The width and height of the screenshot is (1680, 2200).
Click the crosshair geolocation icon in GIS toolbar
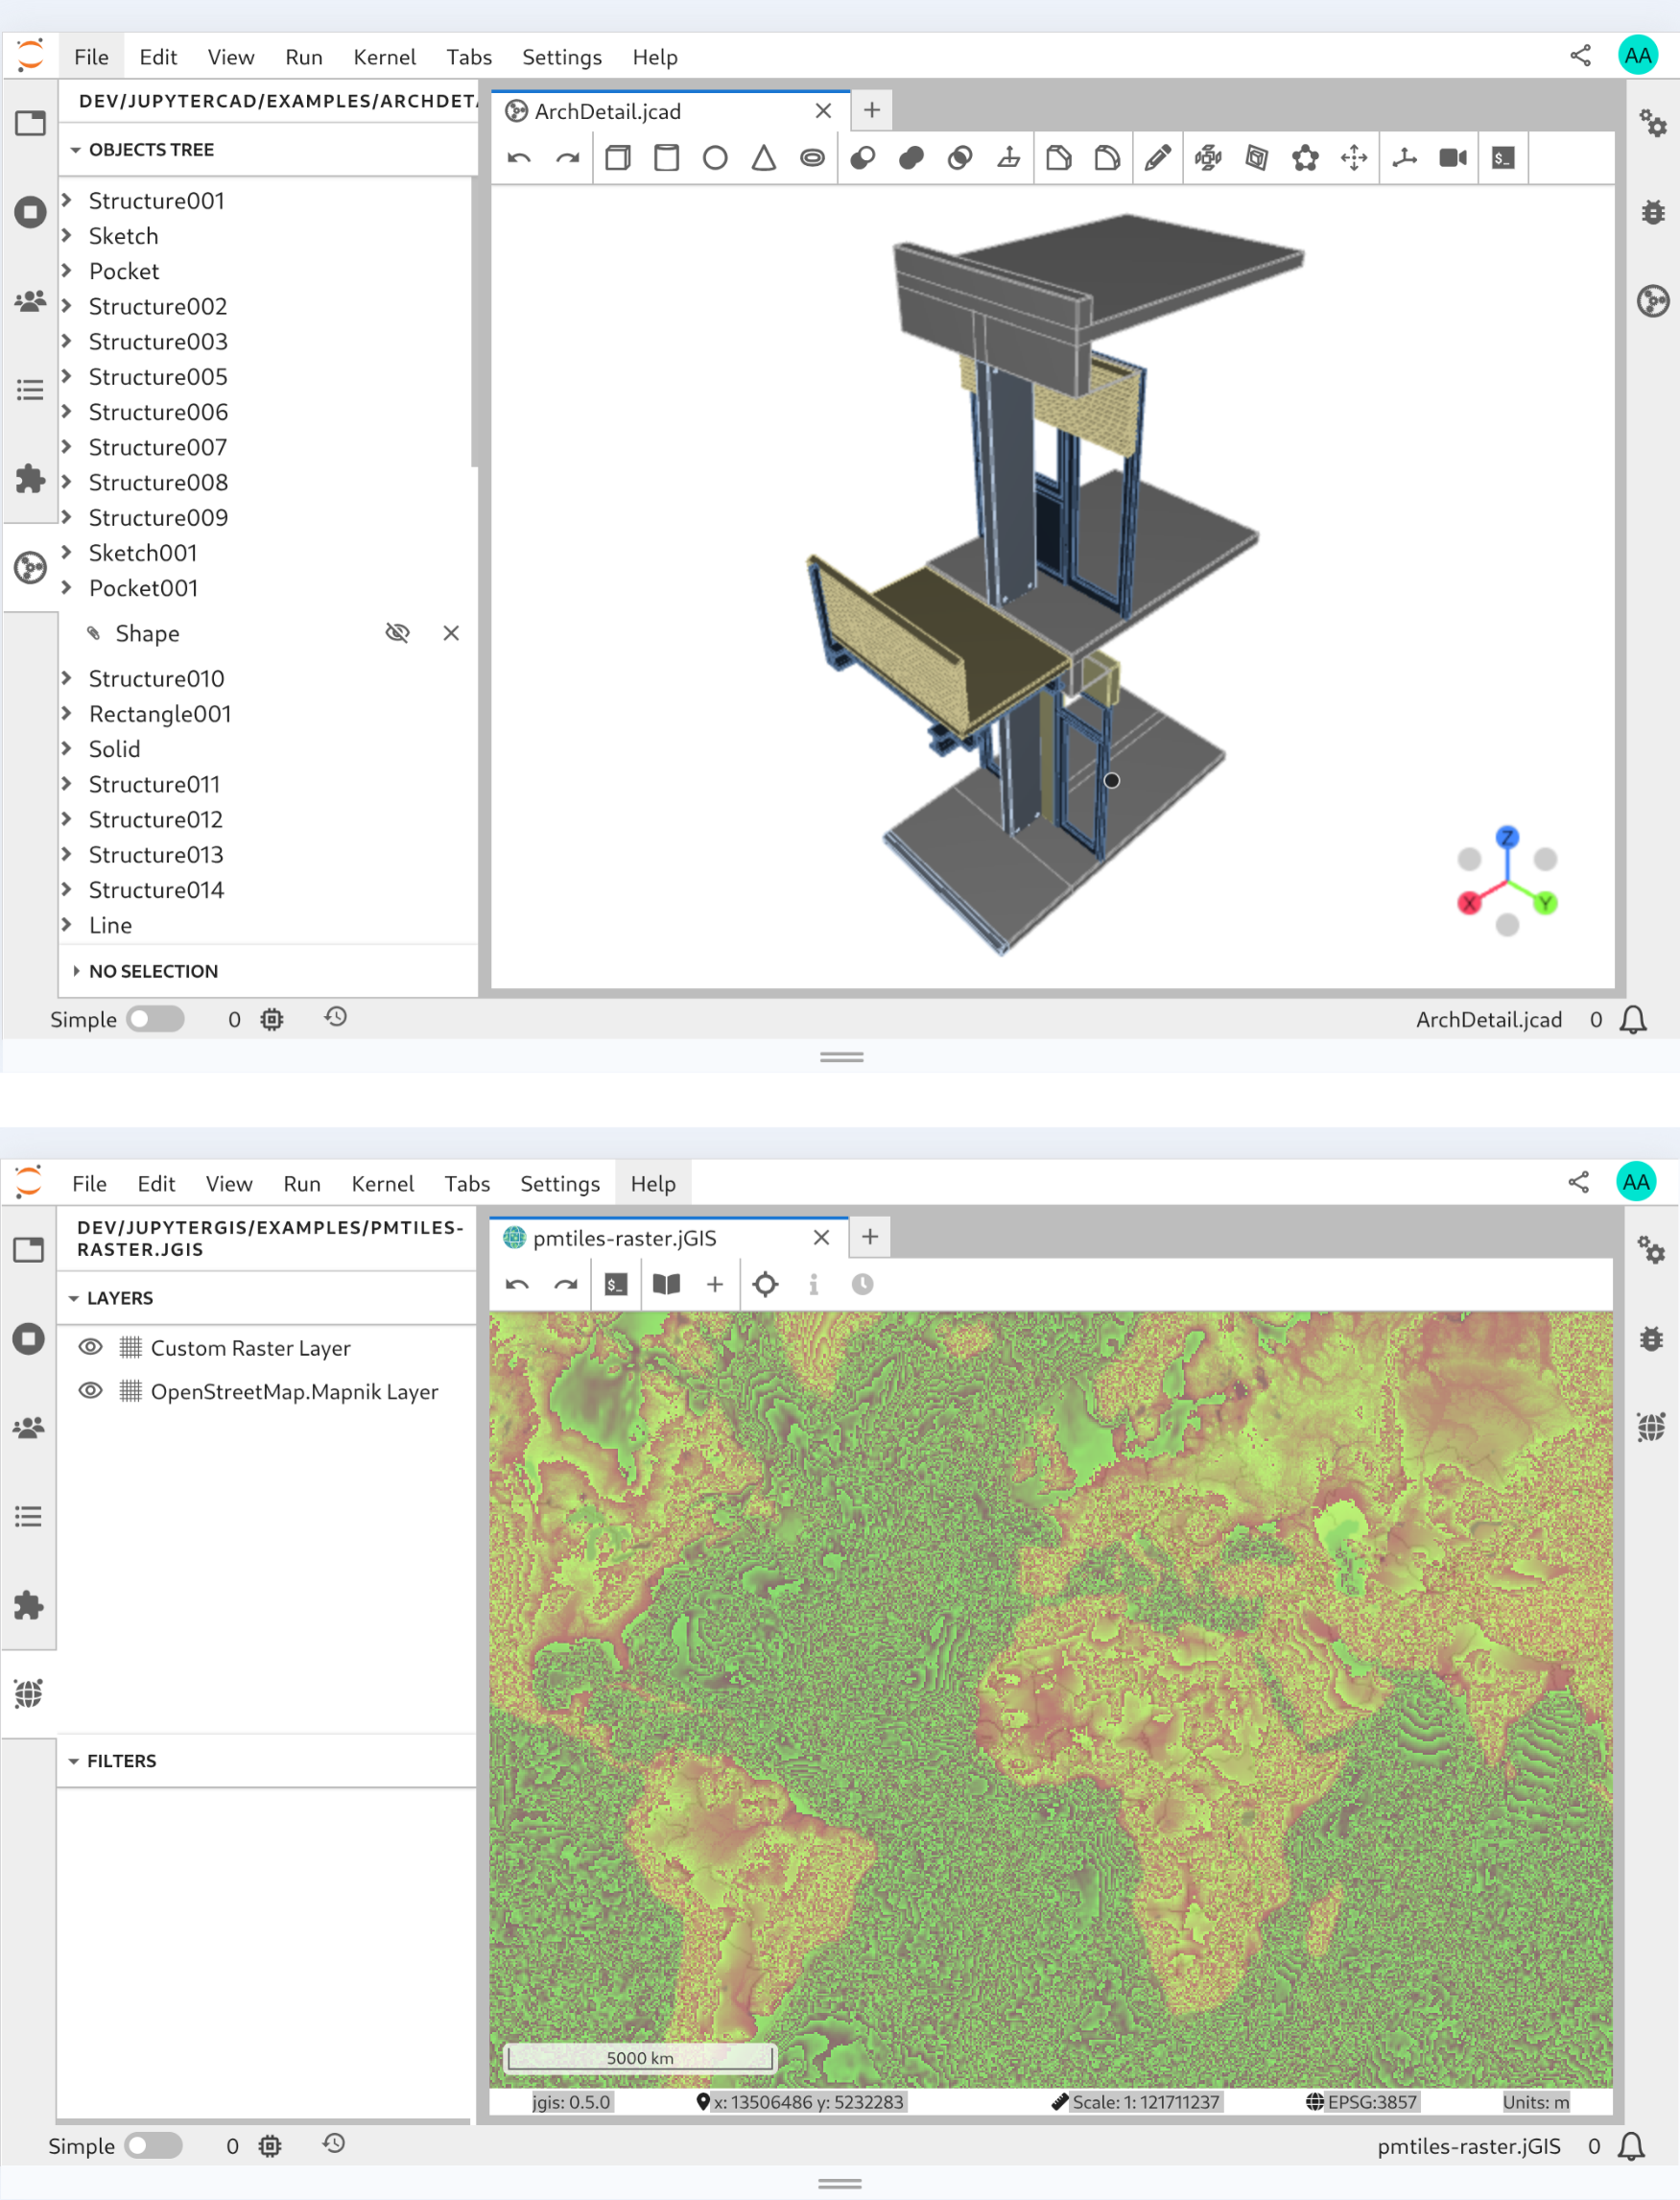[x=765, y=1285]
